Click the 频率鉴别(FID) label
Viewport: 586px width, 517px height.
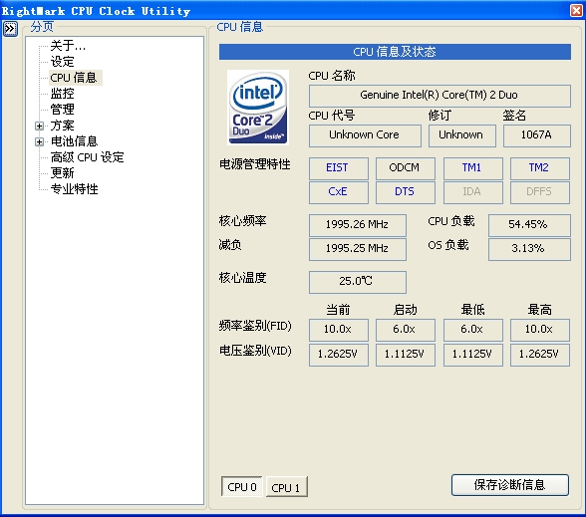coord(255,326)
